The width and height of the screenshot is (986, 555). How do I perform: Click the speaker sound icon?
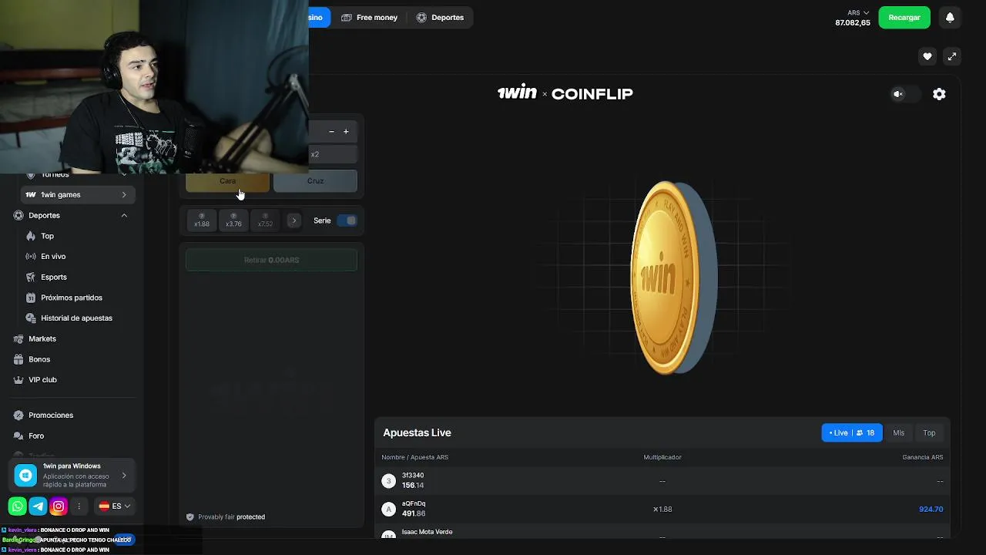(x=897, y=94)
